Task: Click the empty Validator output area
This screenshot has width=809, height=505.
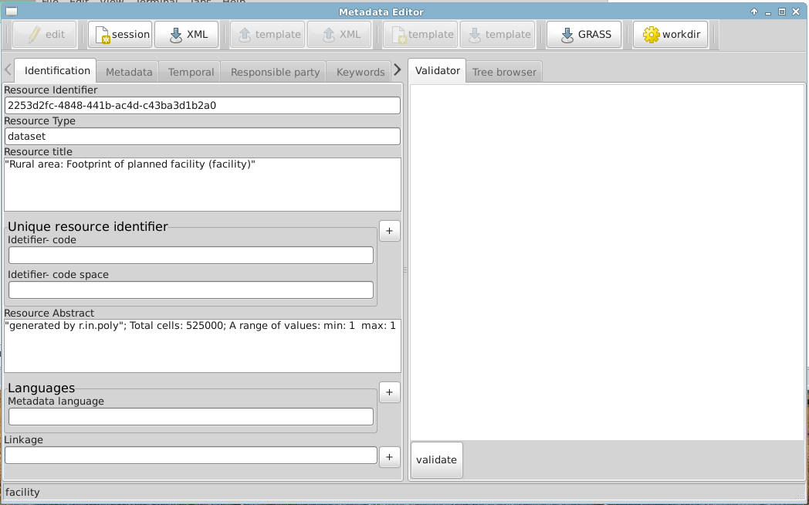Action: (x=608, y=262)
